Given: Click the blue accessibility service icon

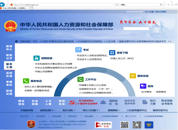Looking at the screenshot, I should tap(149, 125).
